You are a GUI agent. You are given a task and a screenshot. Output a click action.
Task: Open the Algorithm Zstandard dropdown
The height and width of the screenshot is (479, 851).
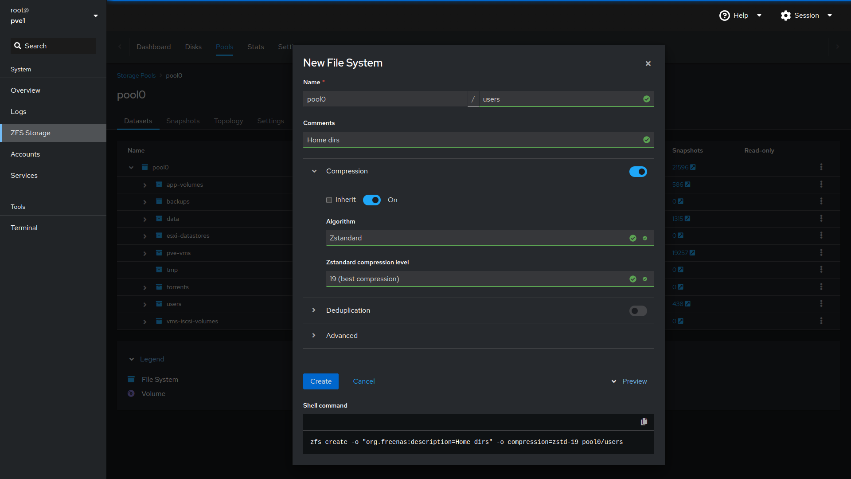point(490,238)
